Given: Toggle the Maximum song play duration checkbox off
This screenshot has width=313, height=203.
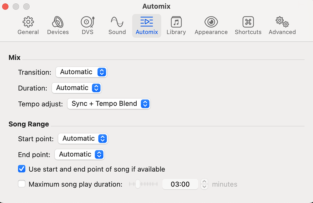Looking at the screenshot, I should (x=22, y=184).
